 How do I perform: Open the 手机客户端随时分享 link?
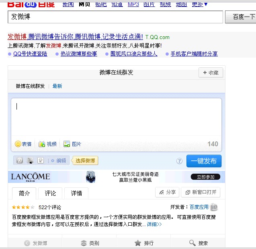(x=194, y=54)
